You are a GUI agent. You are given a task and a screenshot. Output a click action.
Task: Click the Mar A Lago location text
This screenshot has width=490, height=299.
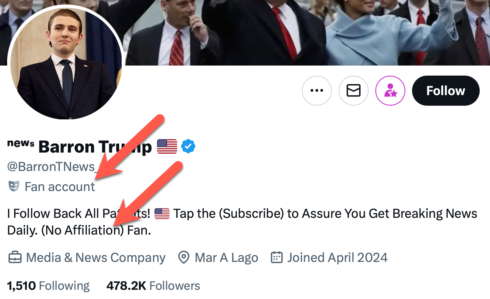[x=226, y=257]
